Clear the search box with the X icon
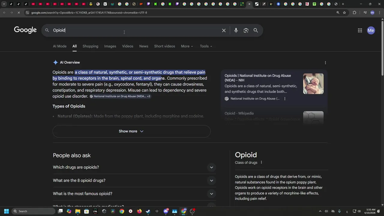The width and height of the screenshot is (384, 216). coord(224,30)
